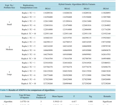This screenshot has width=116, height=105.
Task: Select the Large problem size label
Action: click(9, 74)
